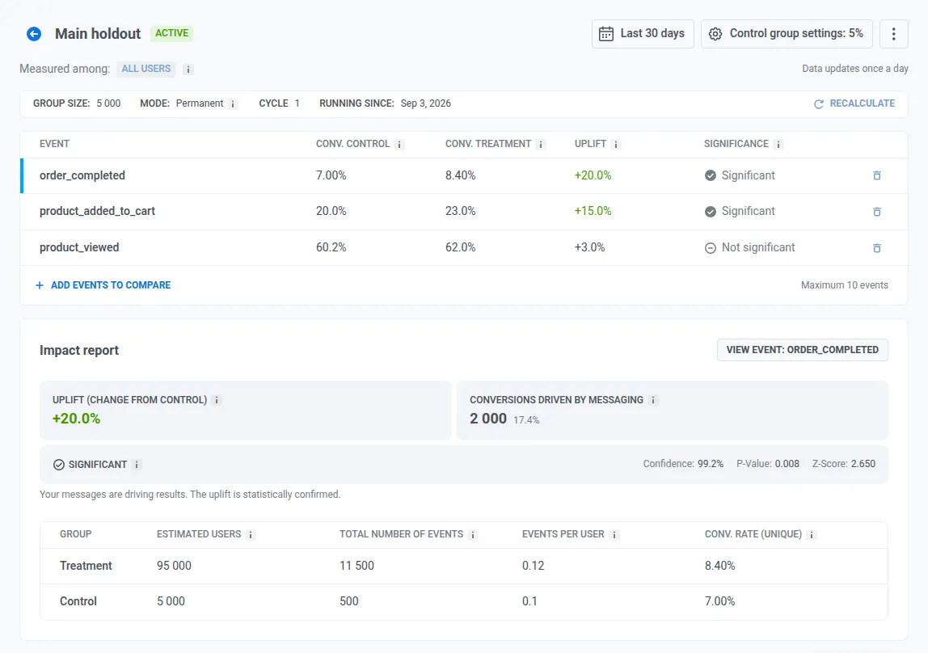Click info icon for CONVERSIONS DRIVEN BY MESSAGING

pyautogui.click(x=653, y=400)
